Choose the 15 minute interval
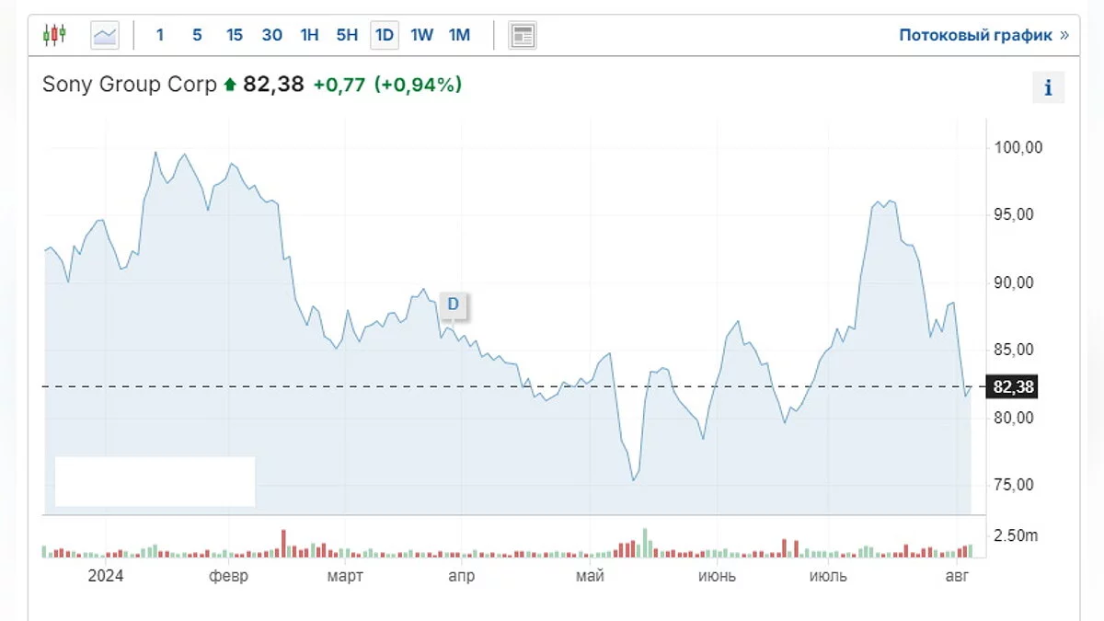The height and width of the screenshot is (621, 1104). 235,36
